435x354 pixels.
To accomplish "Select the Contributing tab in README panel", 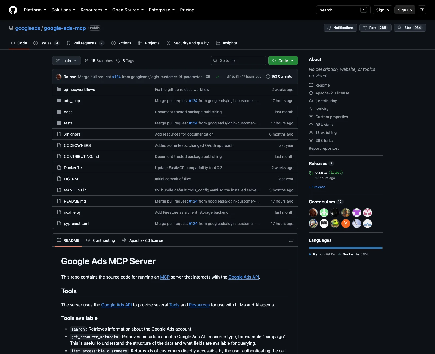I will pyautogui.click(x=100, y=240).
